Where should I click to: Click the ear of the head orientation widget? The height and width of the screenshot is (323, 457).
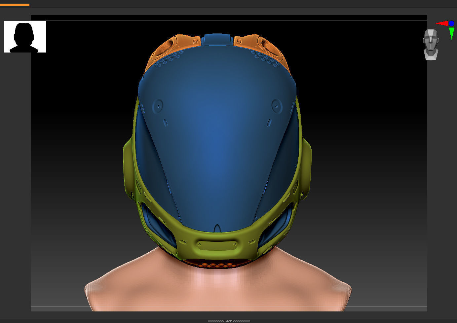(x=438, y=40)
